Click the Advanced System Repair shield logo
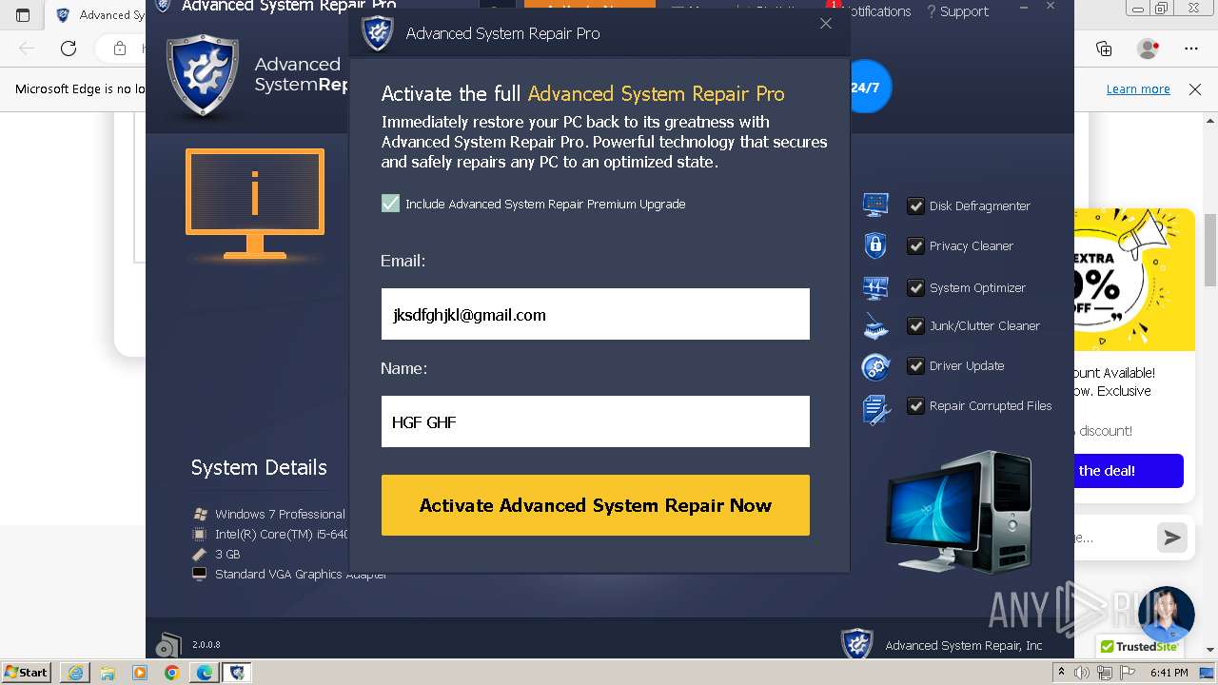1218x685 pixels. [x=202, y=76]
